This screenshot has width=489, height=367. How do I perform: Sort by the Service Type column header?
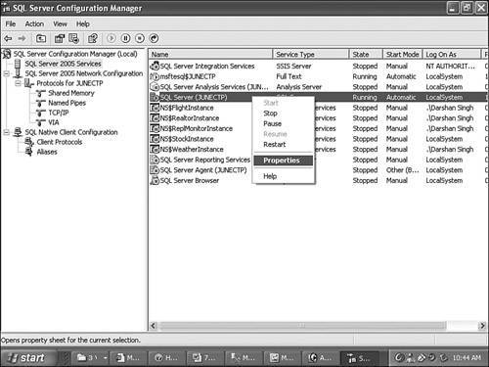tap(311, 54)
